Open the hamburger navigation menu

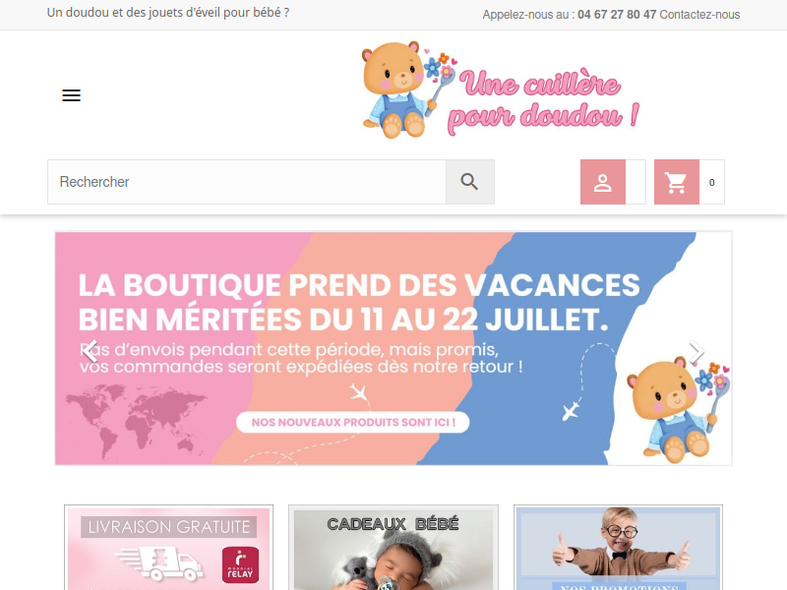tap(71, 95)
